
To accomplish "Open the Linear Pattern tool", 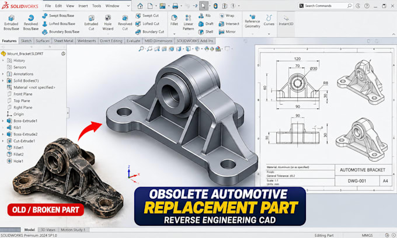I will point(188,23).
